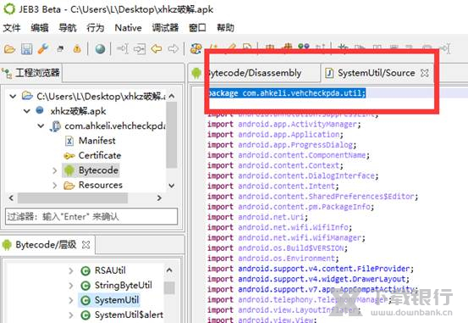Click the globe toolbar icon
The height and width of the screenshot is (323, 468).
tap(100, 49)
